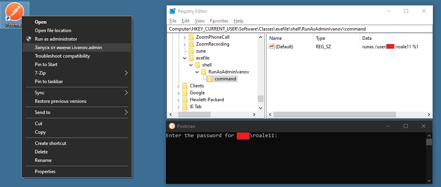Click the command folder icon
The height and width of the screenshot is (187, 441).
[210, 79]
